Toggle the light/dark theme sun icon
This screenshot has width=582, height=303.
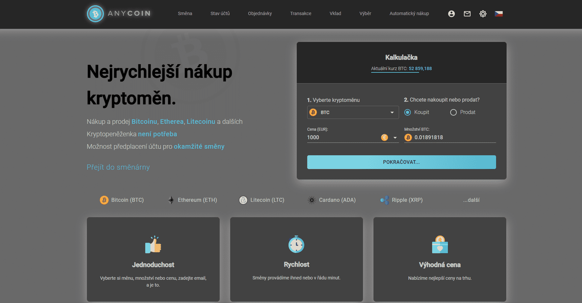coord(483,14)
